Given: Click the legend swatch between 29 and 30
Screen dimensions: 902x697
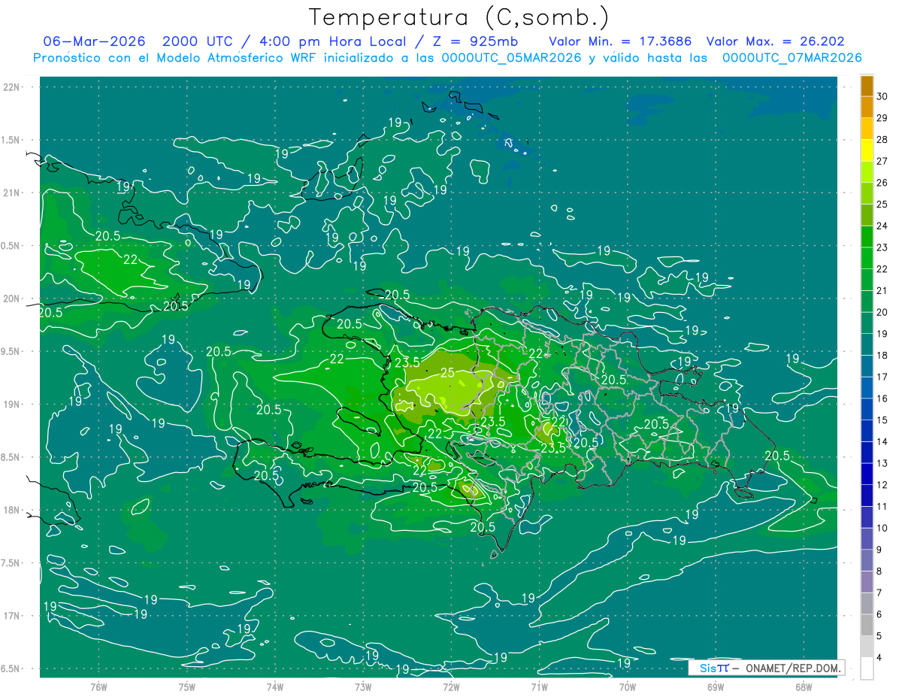Looking at the screenshot, I should pos(867,108).
